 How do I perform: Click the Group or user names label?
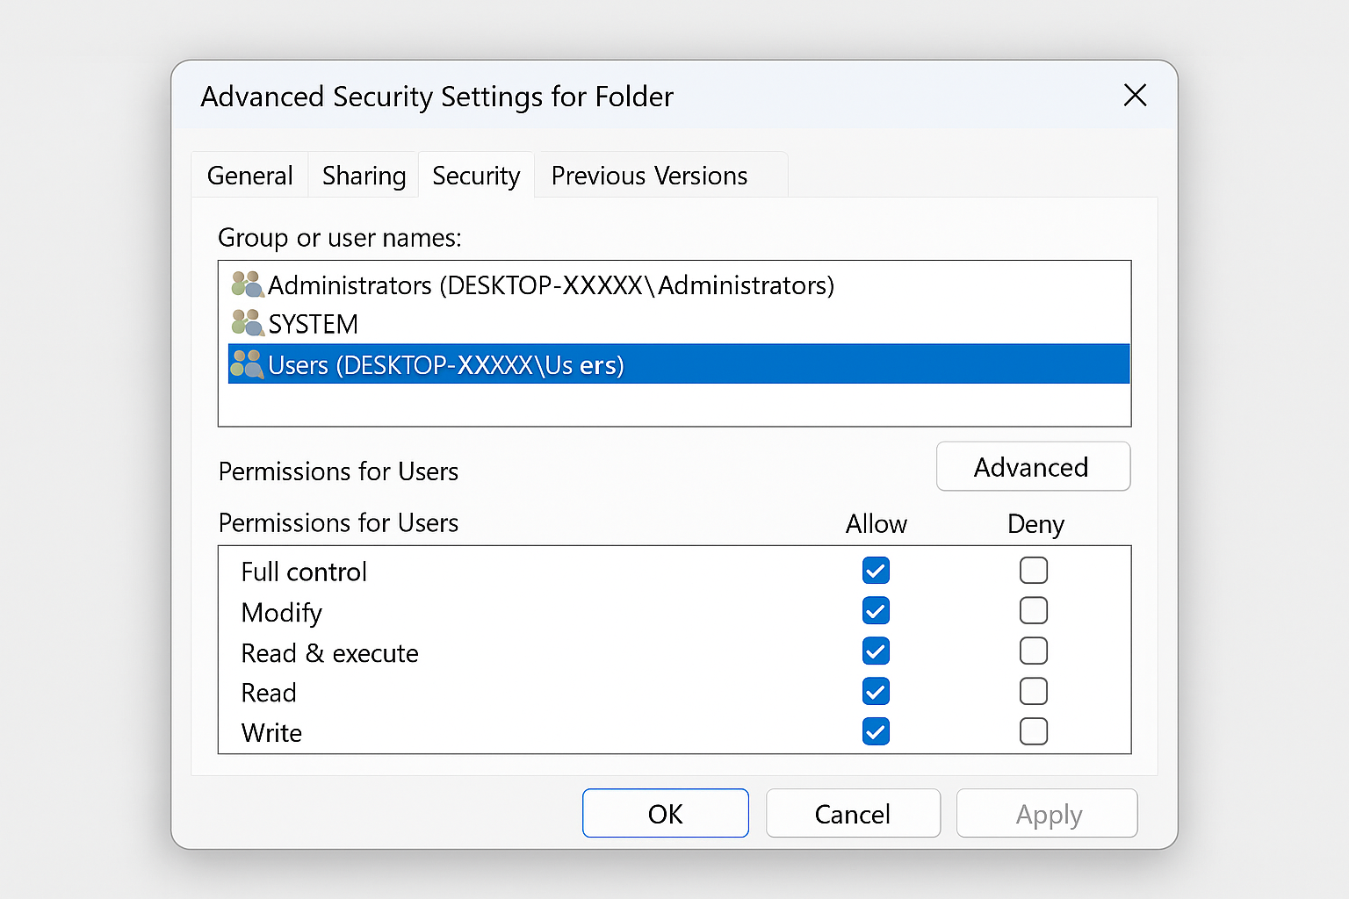point(340,238)
